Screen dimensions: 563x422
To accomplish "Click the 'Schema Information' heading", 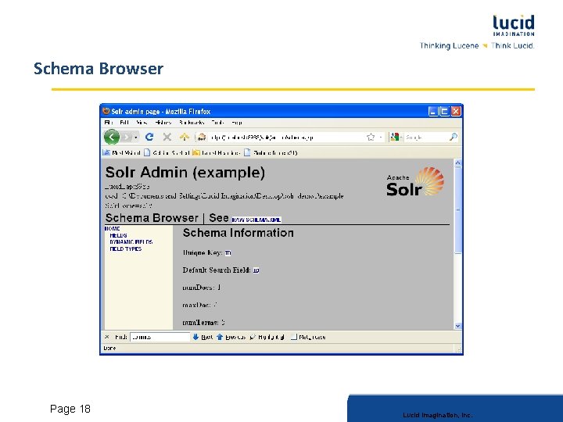I will pyautogui.click(x=238, y=233).
